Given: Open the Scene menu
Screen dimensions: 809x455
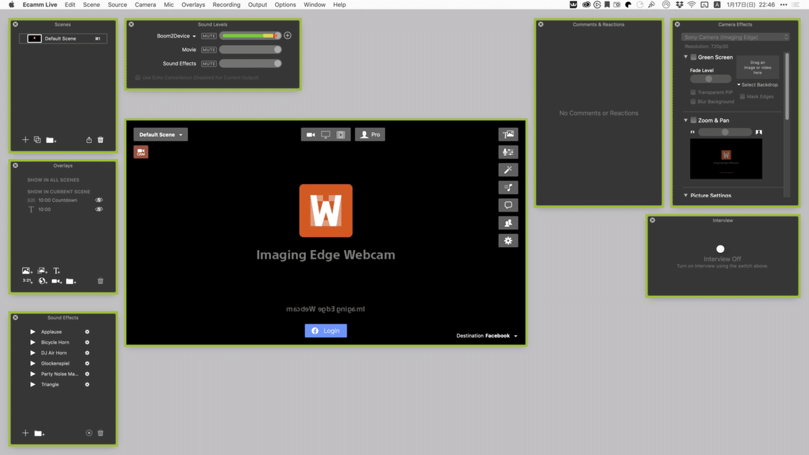Looking at the screenshot, I should pyautogui.click(x=92, y=5).
